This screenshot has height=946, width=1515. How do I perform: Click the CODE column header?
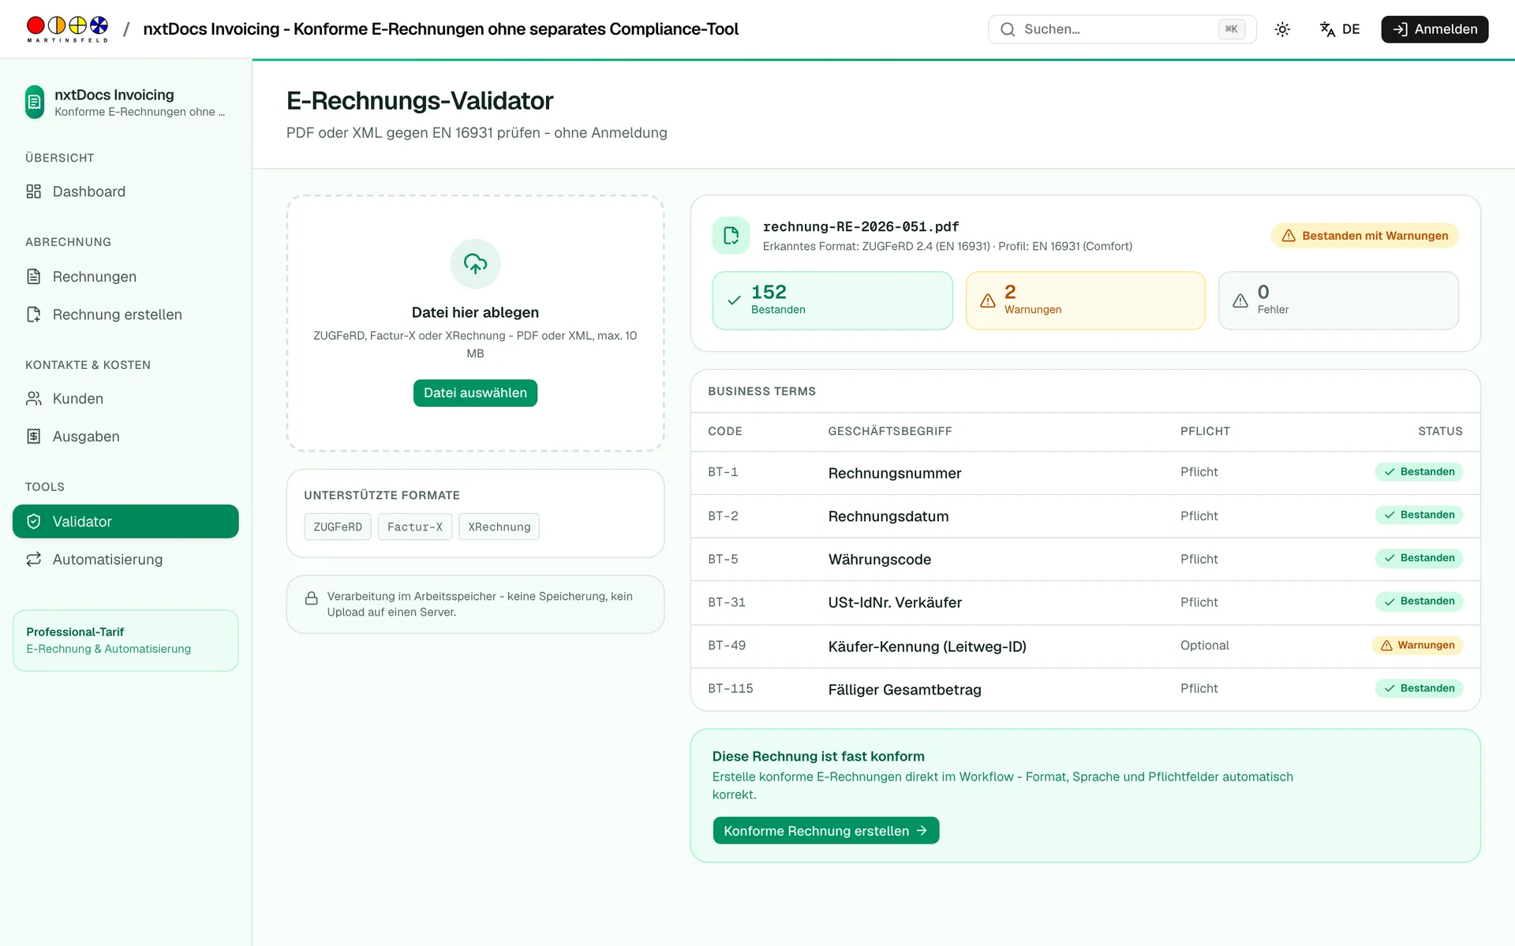tap(725, 431)
